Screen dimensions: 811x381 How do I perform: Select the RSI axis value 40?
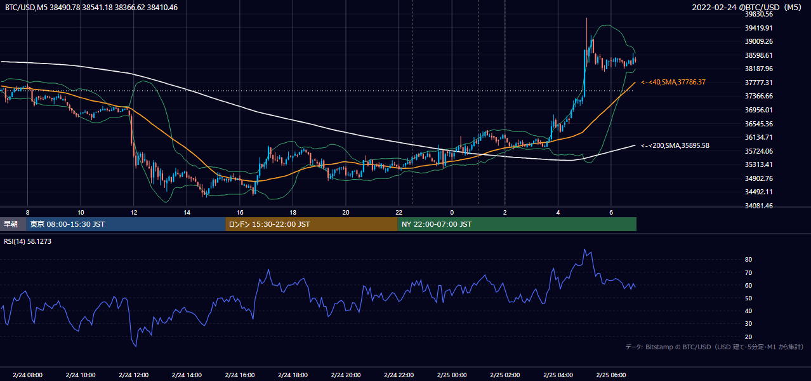[x=749, y=311]
